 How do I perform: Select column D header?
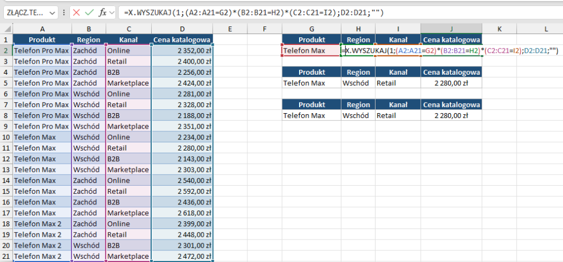(x=181, y=29)
